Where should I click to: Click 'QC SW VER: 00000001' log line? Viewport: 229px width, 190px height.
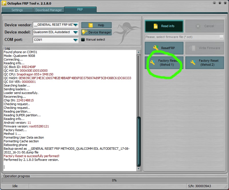(20, 82)
